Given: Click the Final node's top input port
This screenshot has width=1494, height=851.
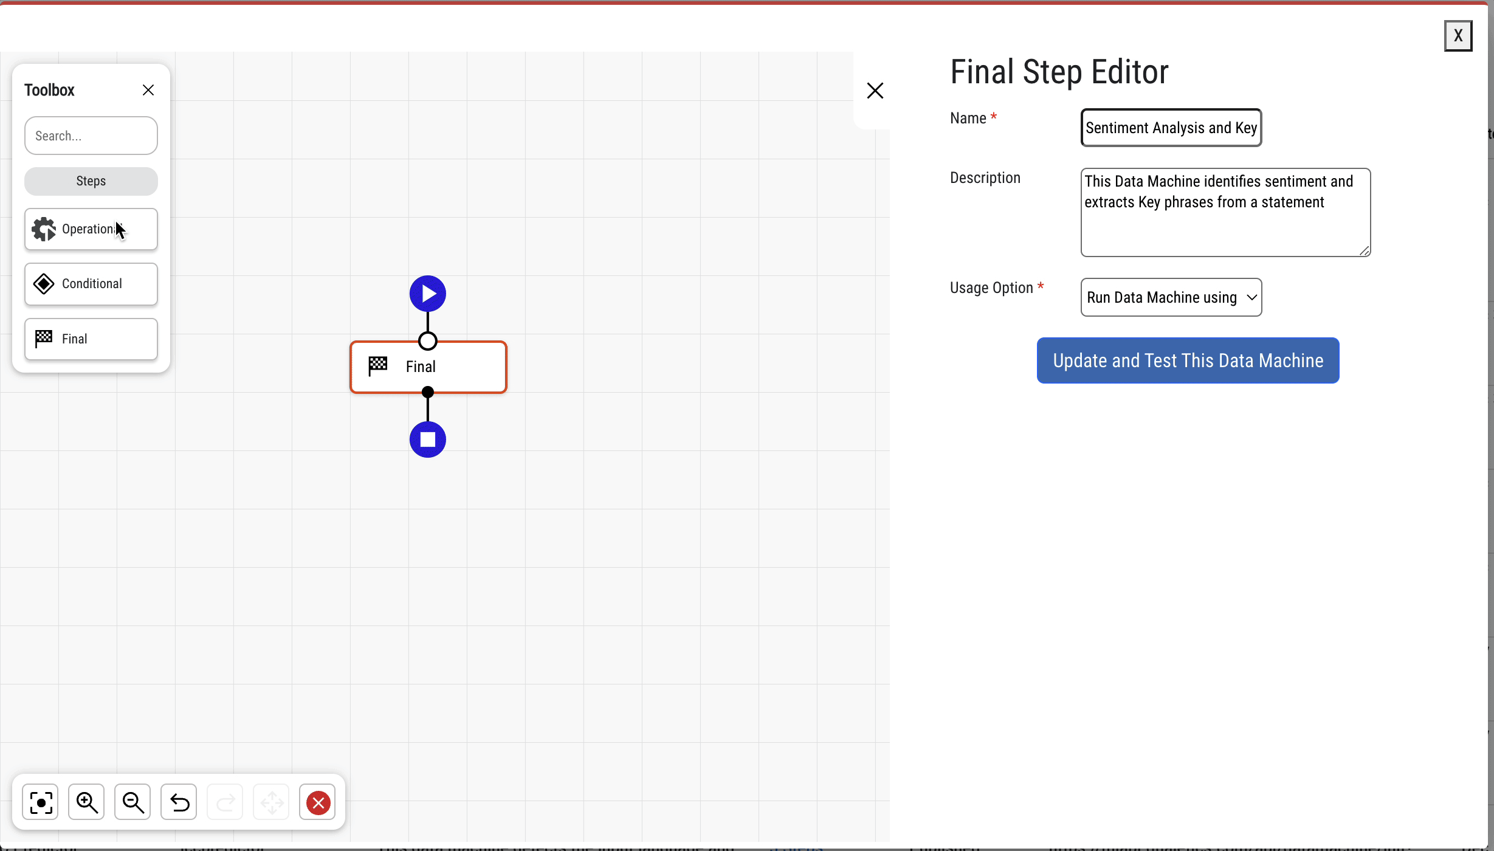Looking at the screenshot, I should point(428,341).
